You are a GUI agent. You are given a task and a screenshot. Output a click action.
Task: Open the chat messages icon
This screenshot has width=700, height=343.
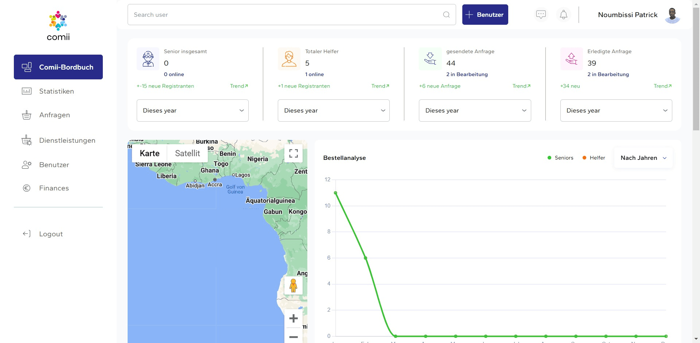point(541,15)
